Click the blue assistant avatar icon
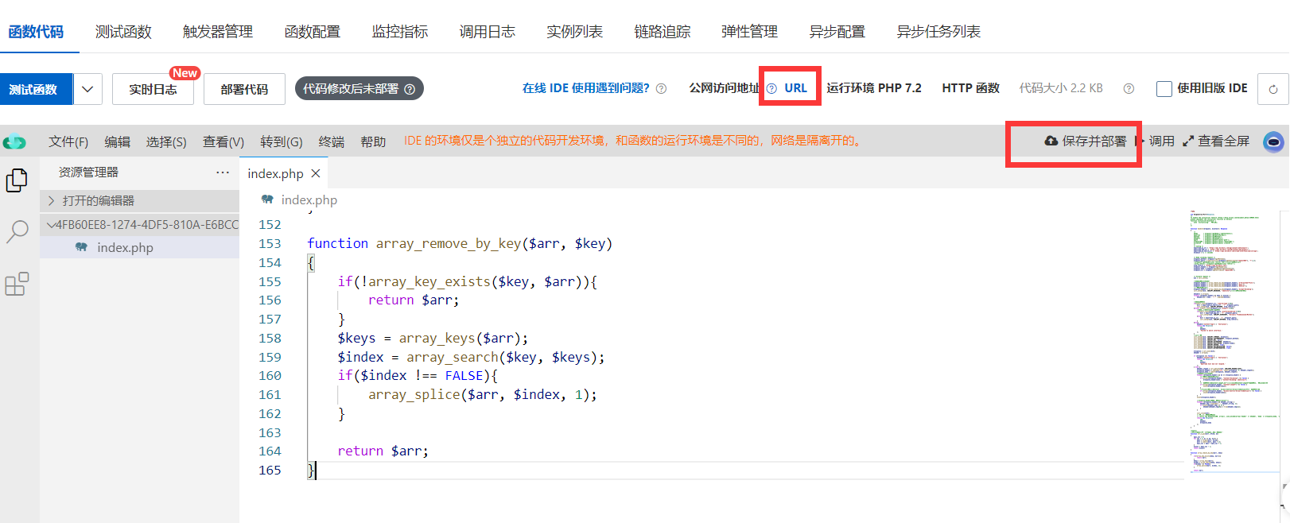 click(x=1273, y=141)
